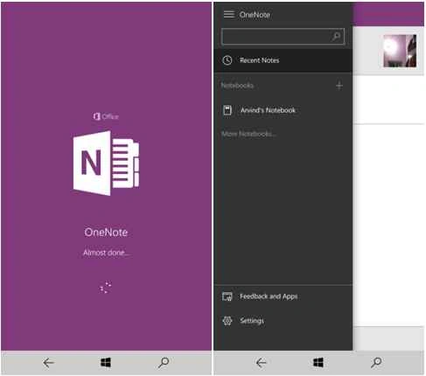
Task: Click the Settings gear icon
Action: pyautogui.click(x=227, y=321)
